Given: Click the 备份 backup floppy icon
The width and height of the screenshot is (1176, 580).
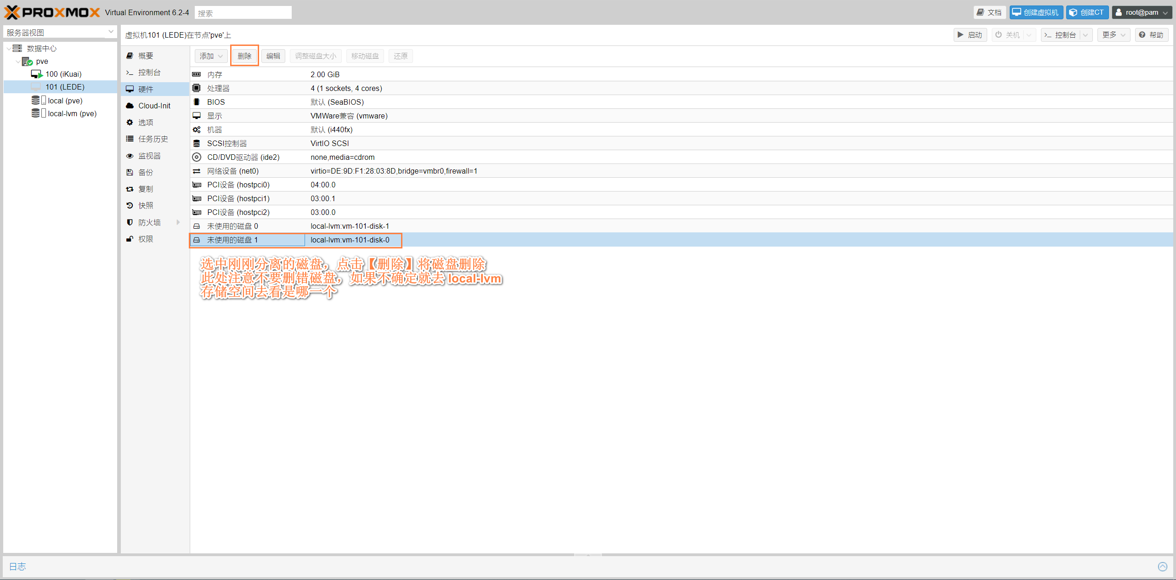Looking at the screenshot, I should coord(130,173).
